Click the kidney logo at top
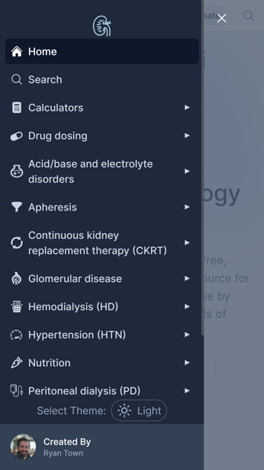Viewport: 264px width, 470px height. [x=102, y=26]
